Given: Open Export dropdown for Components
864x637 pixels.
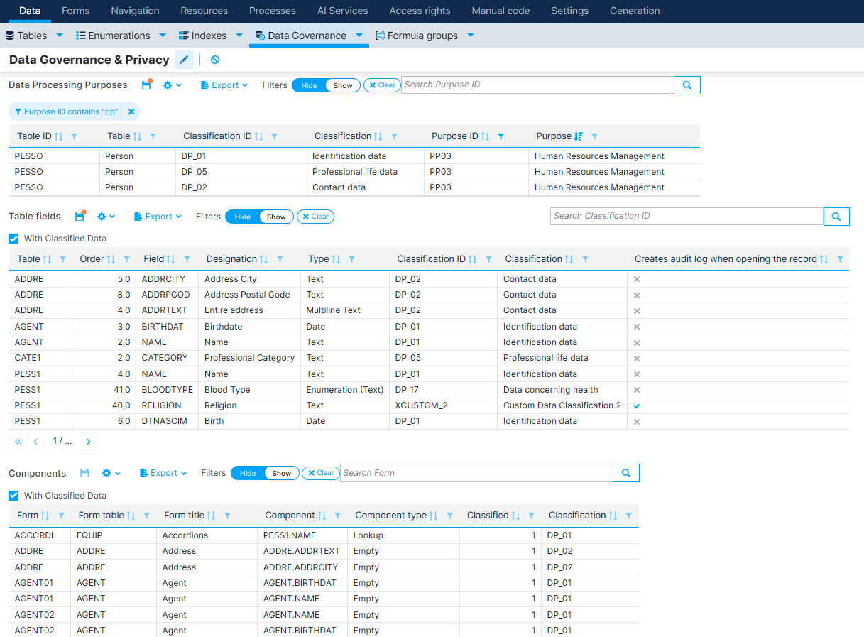Looking at the screenshot, I should 163,473.
